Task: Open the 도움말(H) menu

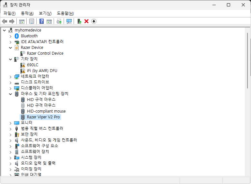Action: pyautogui.click(x=65, y=14)
